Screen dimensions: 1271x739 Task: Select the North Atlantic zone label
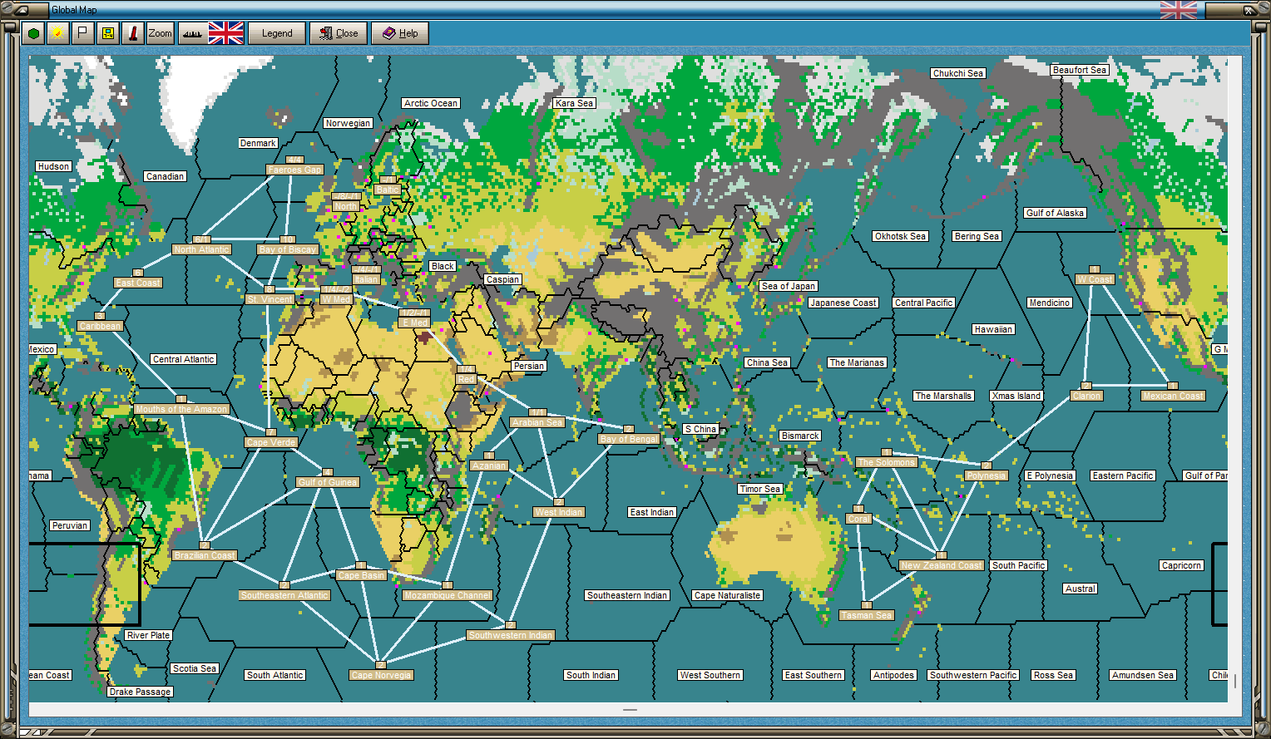pyautogui.click(x=201, y=249)
